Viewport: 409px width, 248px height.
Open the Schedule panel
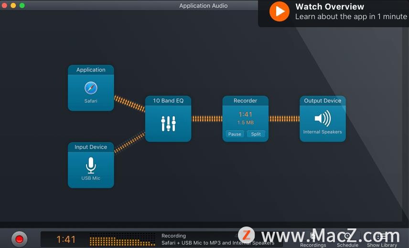347,240
